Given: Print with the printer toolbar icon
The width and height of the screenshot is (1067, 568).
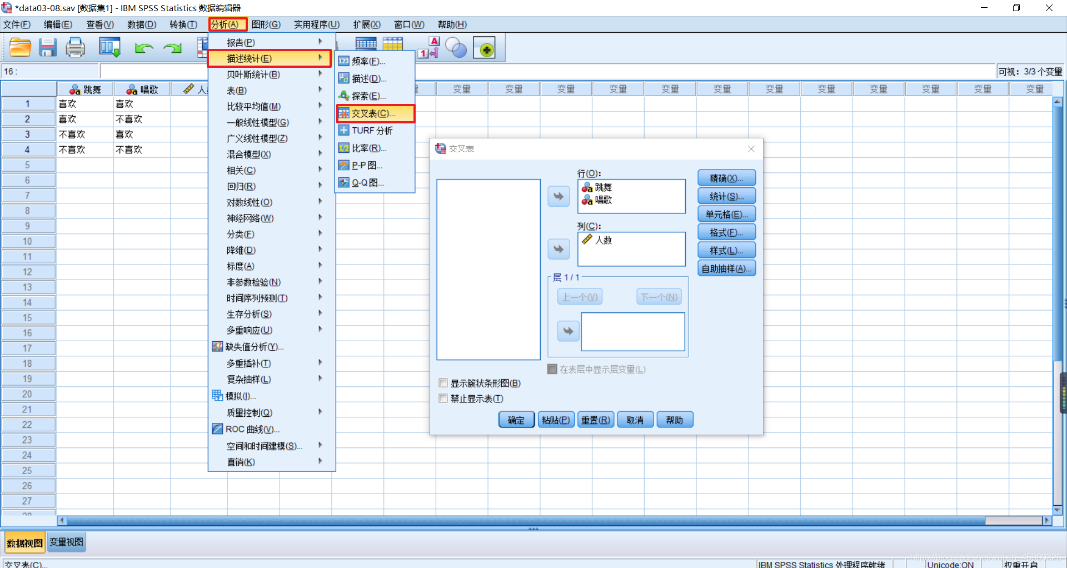Looking at the screenshot, I should (76, 48).
